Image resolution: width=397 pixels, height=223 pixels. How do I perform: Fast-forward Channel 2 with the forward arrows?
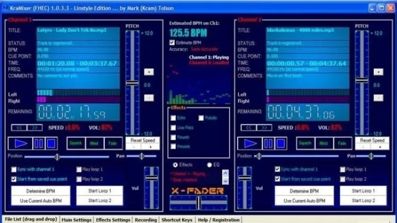(264, 128)
